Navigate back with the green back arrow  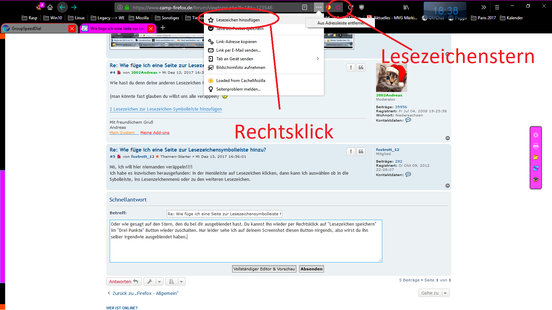[x=62, y=7]
